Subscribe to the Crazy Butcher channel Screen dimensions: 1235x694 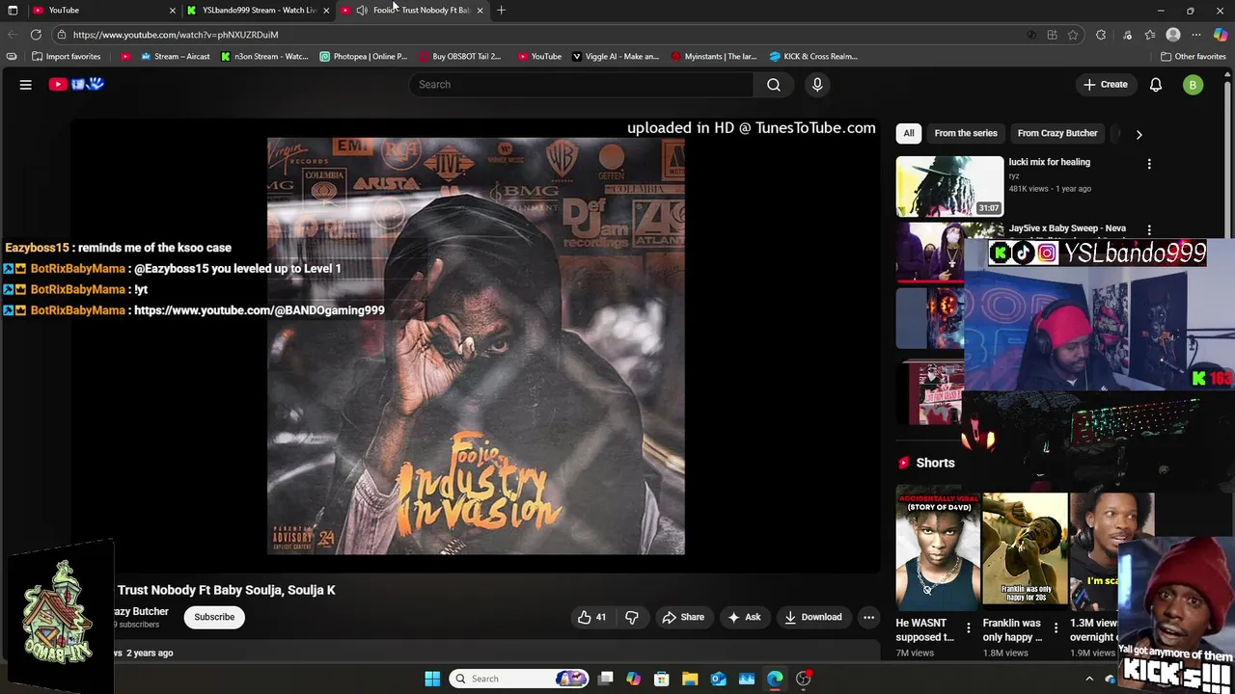point(214,617)
